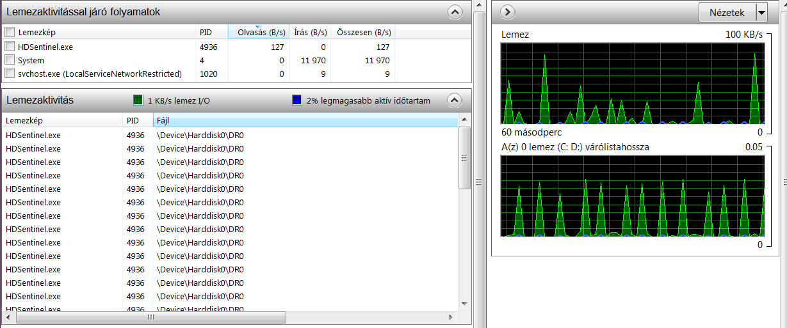787x328 pixels.
Task: Collapse the Lemezaktivitással járó folyamatok section
Action: 454,12
